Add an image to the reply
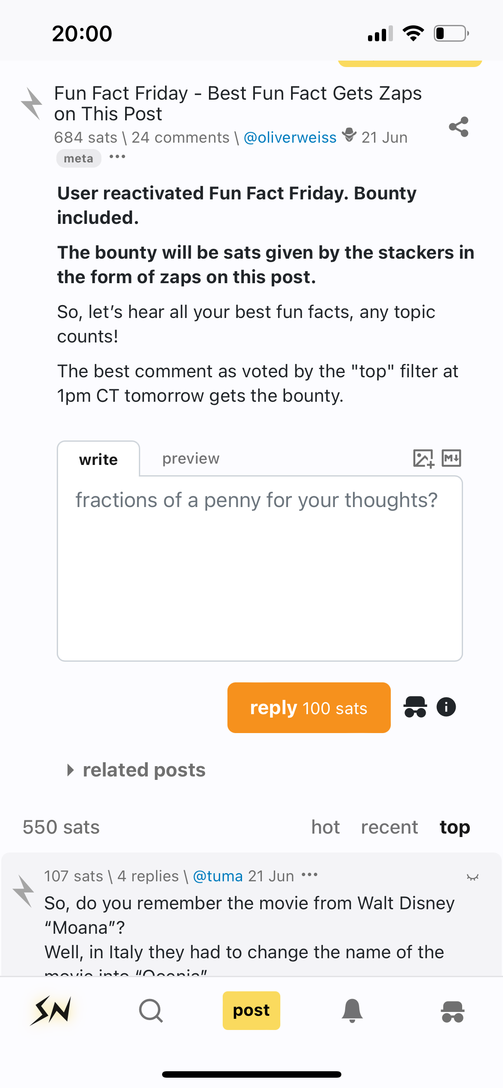The width and height of the screenshot is (503, 1088). click(423, 458)
